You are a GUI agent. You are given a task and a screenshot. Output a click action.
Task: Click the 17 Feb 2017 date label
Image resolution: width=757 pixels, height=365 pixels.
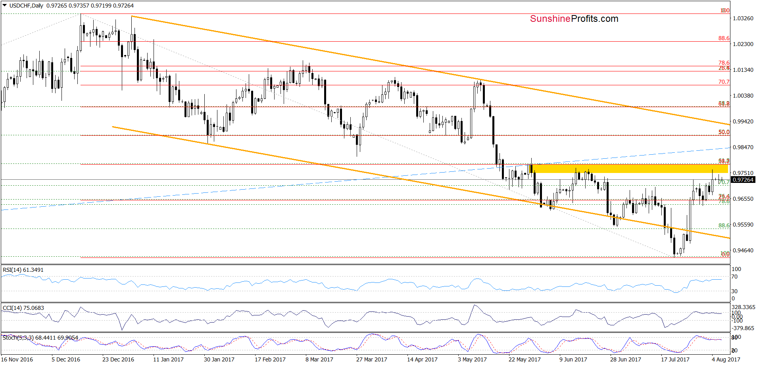tap(270, 359)
